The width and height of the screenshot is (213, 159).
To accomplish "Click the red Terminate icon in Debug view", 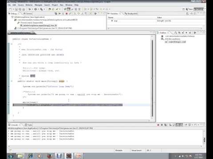I will coord(67,14).
